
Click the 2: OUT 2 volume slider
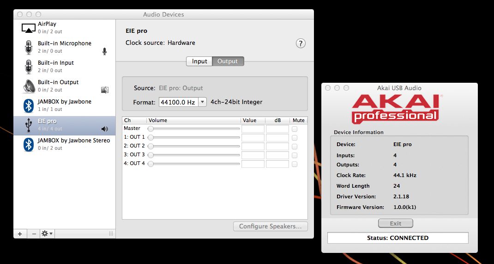tap(194, 147)
